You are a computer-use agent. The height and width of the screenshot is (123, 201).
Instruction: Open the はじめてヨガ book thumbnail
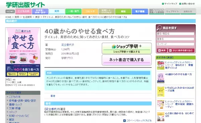tap(160, 117)
